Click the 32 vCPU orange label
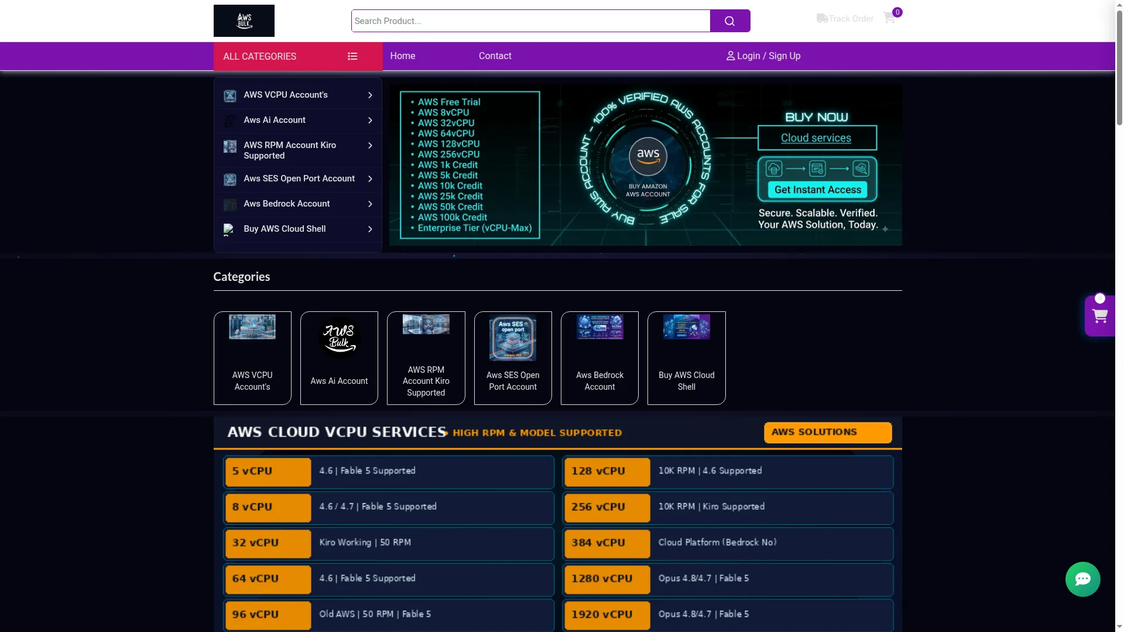Image resolution: width=1124 pixels, height=632 pixels. (x=268, y=544)
